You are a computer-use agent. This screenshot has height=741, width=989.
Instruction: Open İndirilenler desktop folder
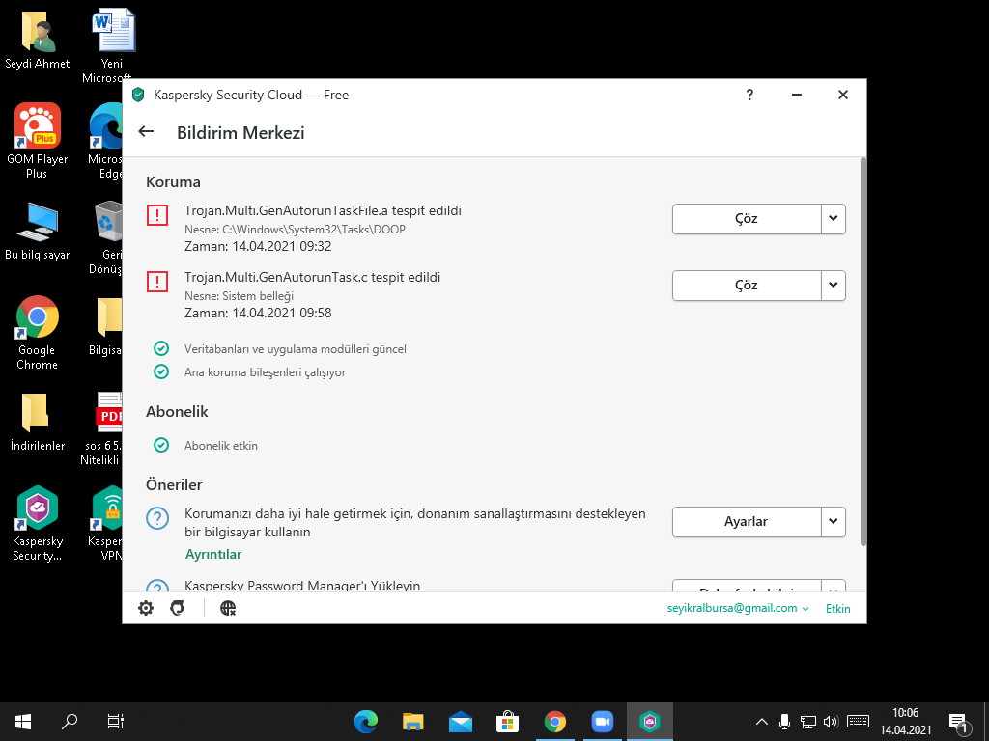coord(38,423)
